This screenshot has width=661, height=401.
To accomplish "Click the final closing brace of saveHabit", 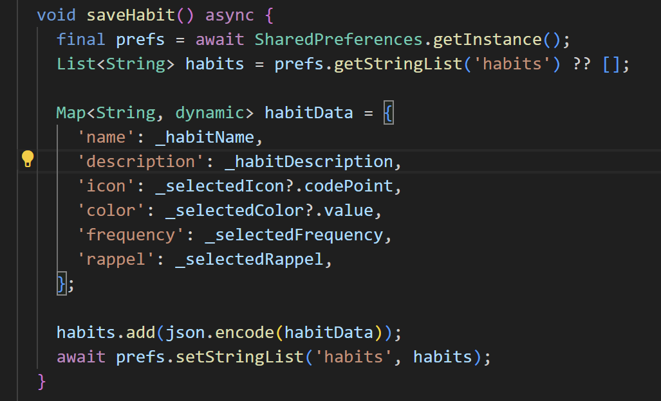I will pos(42,382).
